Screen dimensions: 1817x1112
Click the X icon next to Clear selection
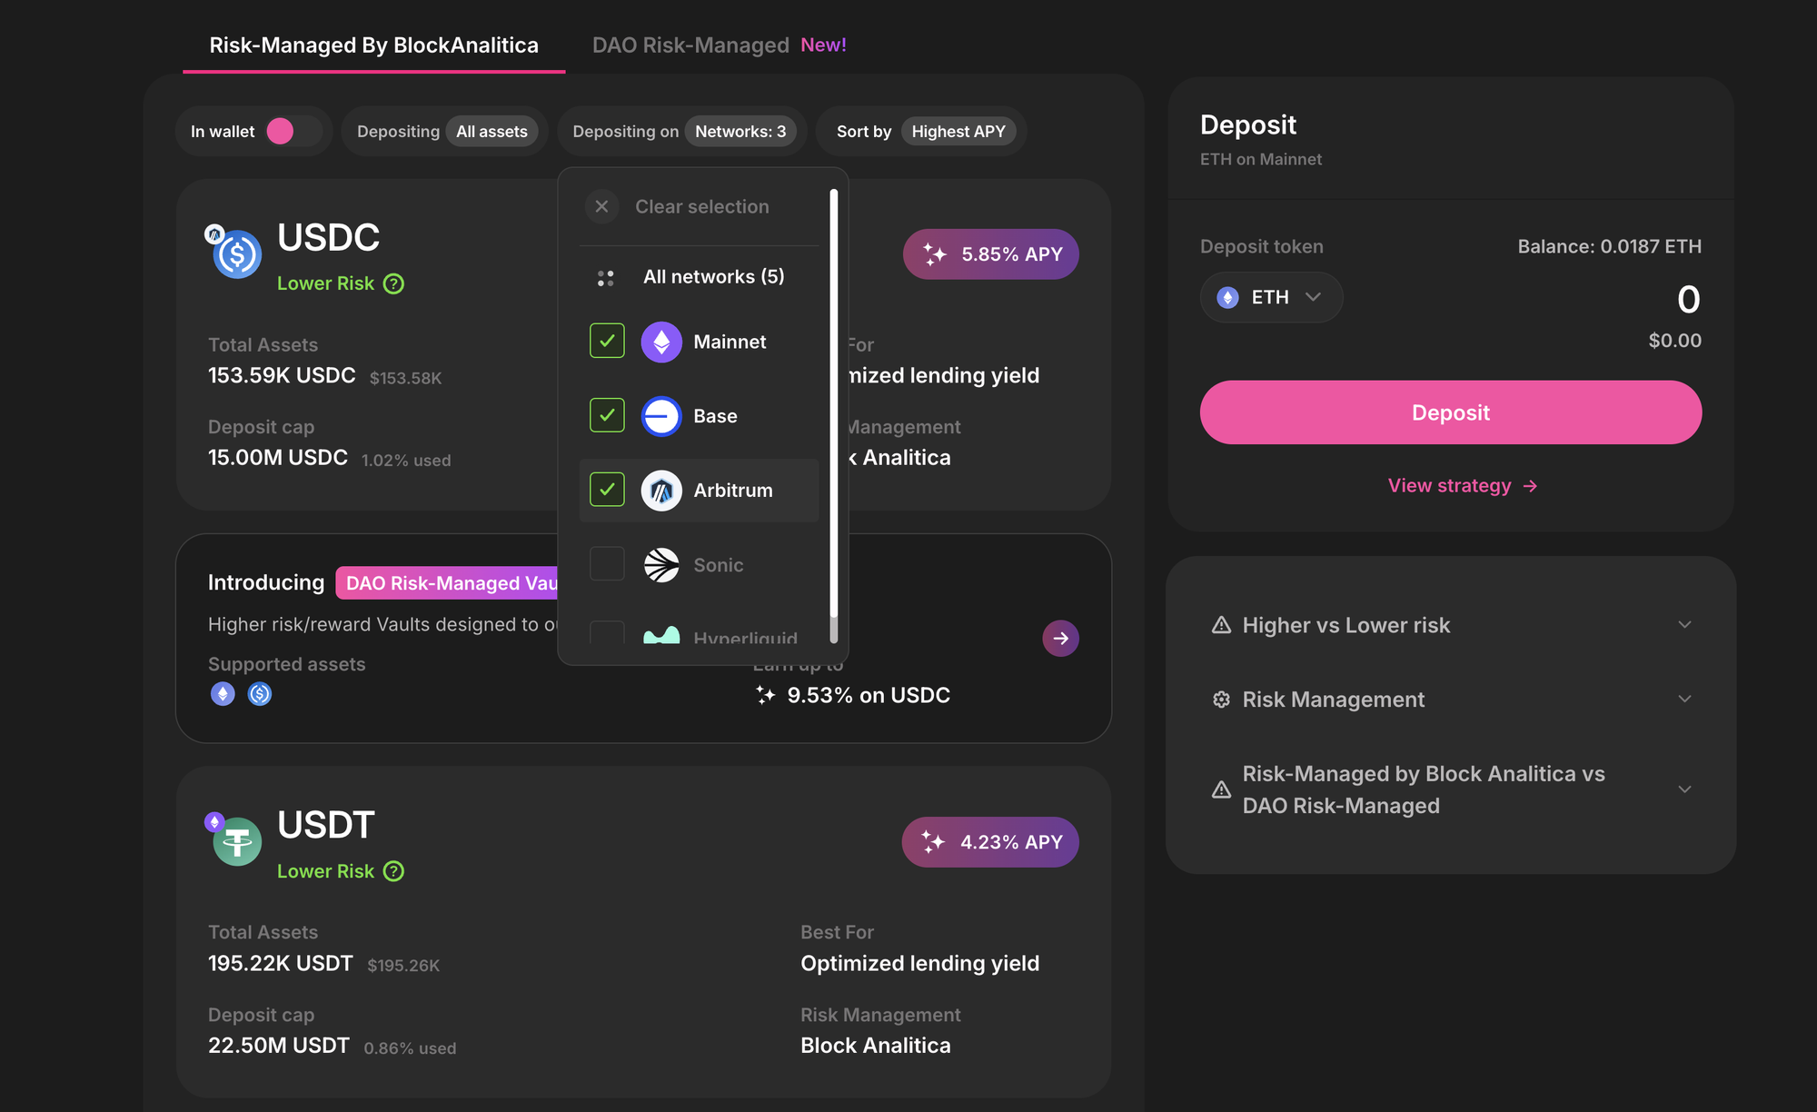601,206
